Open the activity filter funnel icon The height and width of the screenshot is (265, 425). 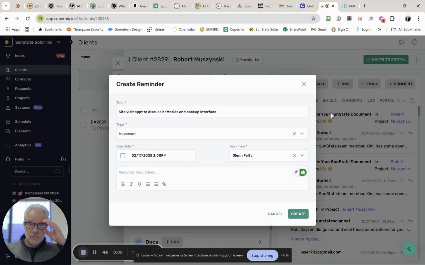(x=399, y=100)
